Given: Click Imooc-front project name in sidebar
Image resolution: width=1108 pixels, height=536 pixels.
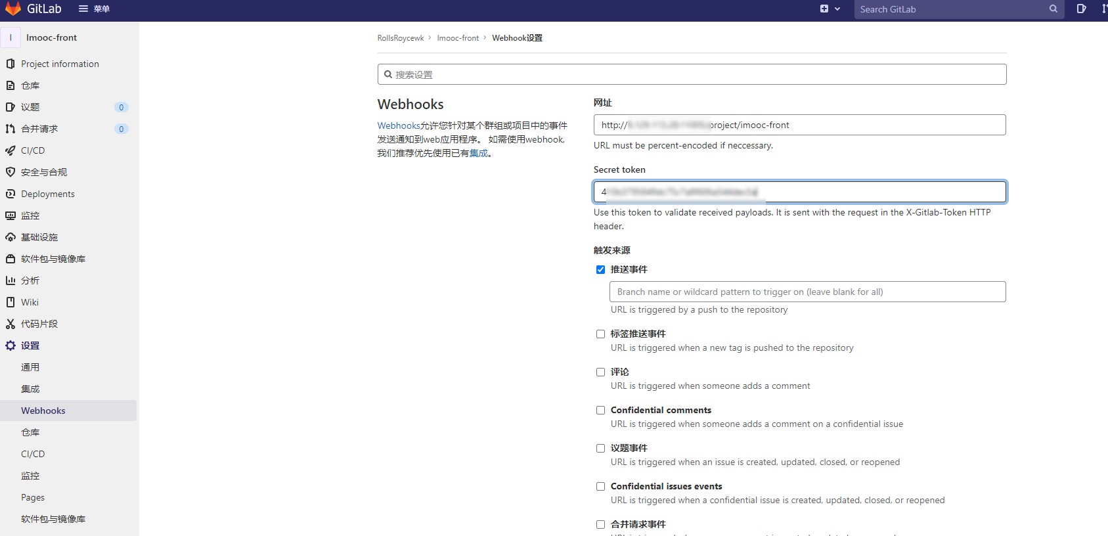Looking at the screenshot, I should (x=51, y=37).
